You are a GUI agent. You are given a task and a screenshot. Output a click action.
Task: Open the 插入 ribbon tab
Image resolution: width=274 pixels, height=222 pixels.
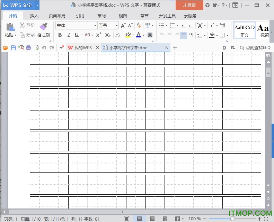[x=34, y=16]
